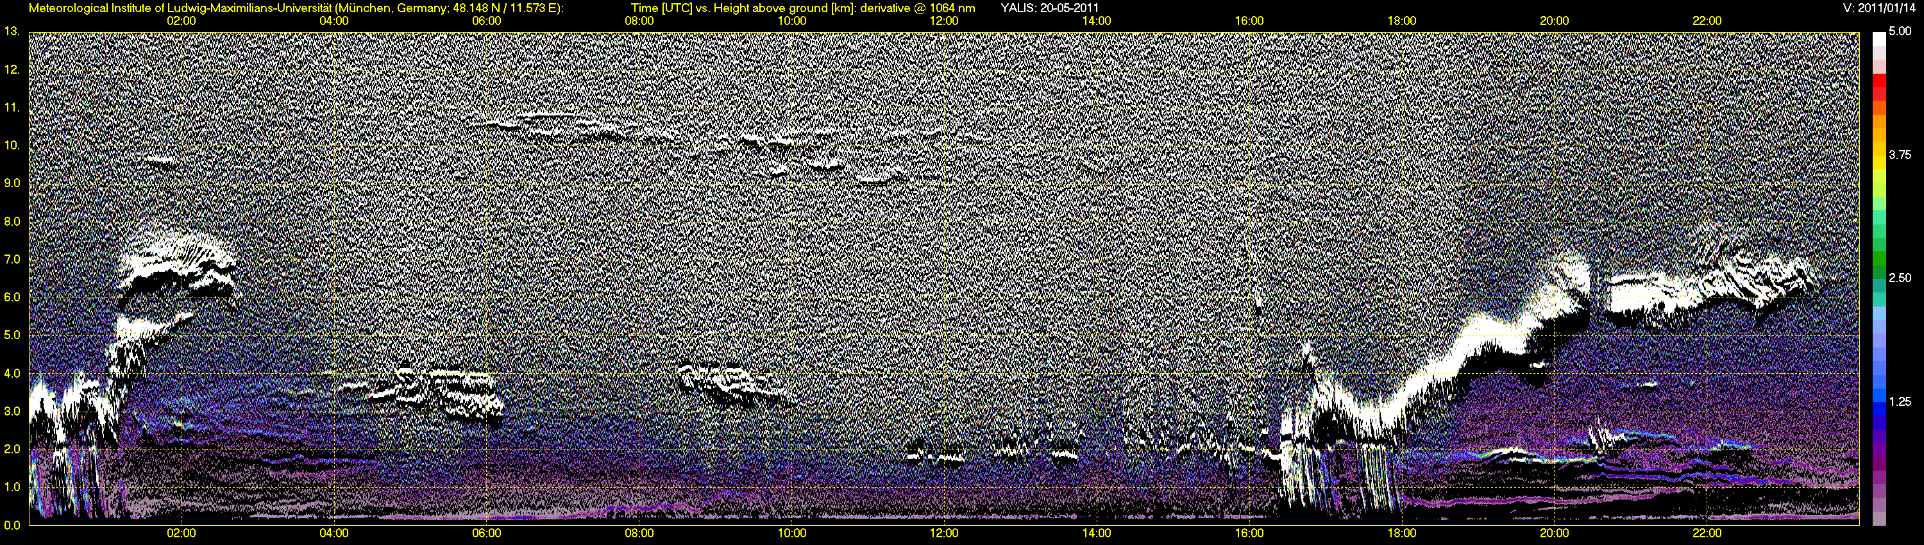Click the Meteorological Institute of Ludwig-Maximilians-Universität title
This screenshot has height=545, width=1924.
[296, 8]
